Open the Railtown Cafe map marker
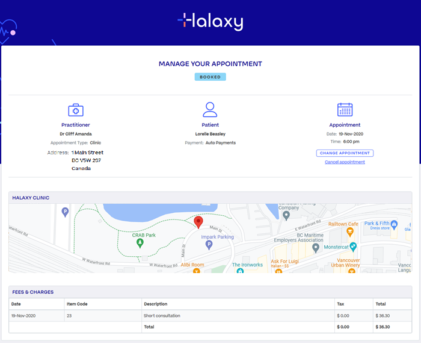The height and width of the screenshot is (343, 421). click(354, 232)
